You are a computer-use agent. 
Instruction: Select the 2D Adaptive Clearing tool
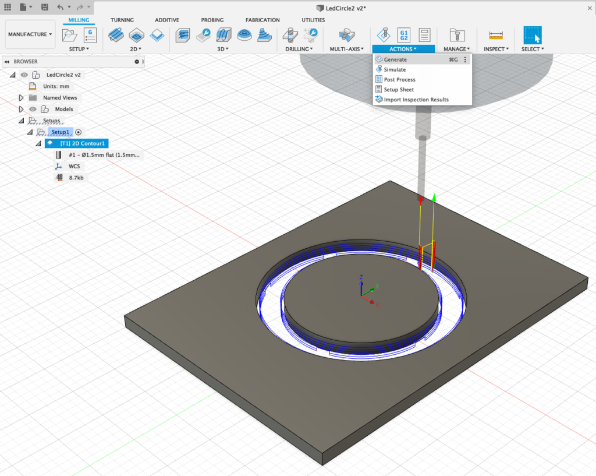116,36
